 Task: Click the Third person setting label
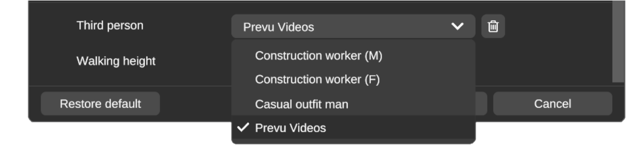(110, 25)
